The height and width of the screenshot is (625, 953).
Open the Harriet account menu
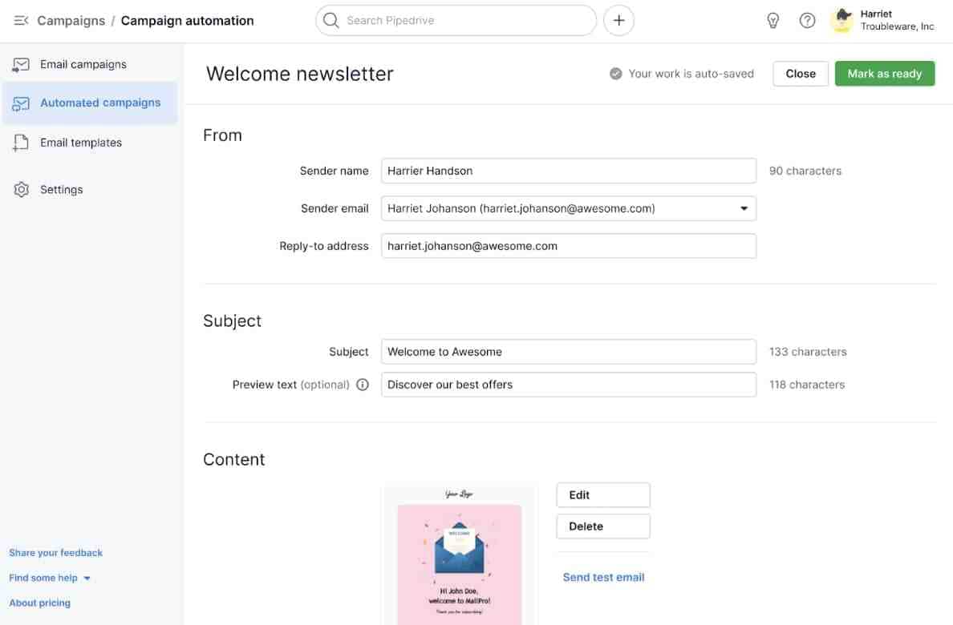tap(882, 20)
